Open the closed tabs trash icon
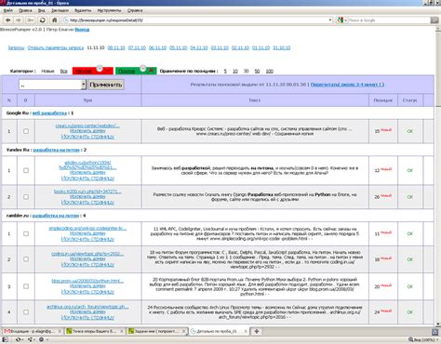 click(435, 332)
